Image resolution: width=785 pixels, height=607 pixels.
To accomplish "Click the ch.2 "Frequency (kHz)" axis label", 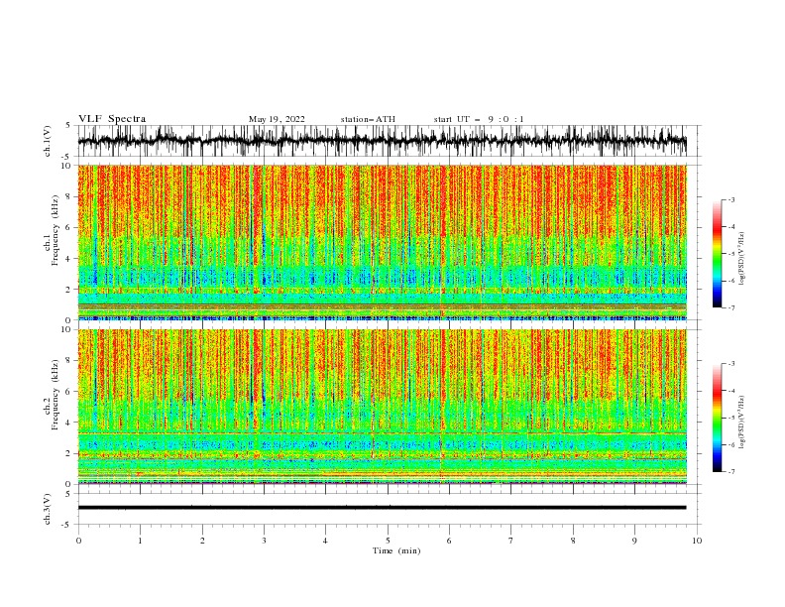I will click(x=56, y=394).
